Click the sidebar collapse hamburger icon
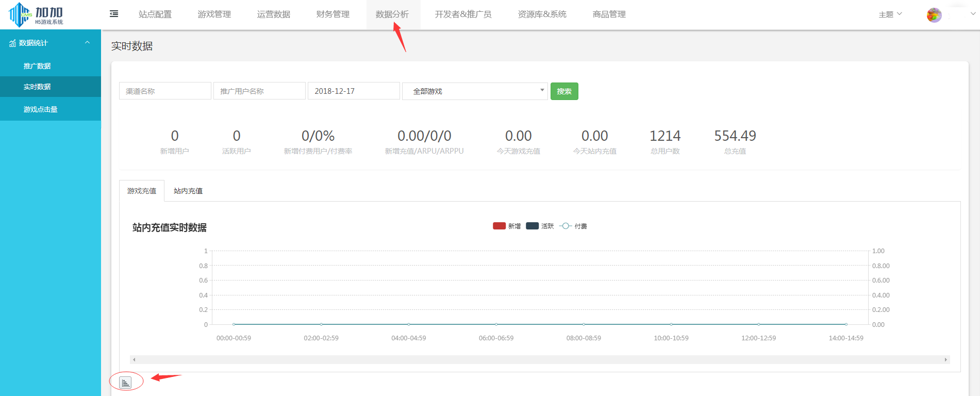Image resolution: width=980 pixels, height=396 pixels. coord(114,14)
